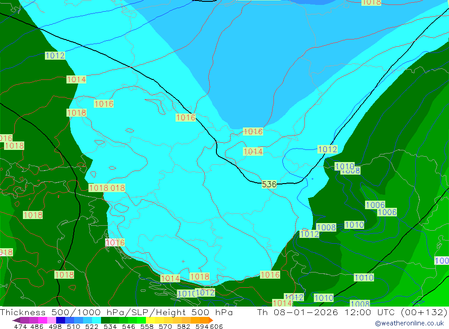Viewport: 449px width, 329px height.
Task: Click the white-background 1016 pressure label
Action: pos(115,242)
